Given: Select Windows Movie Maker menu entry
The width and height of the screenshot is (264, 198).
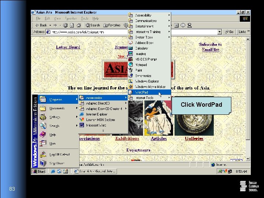Looking at the screenshot, I should 150,87.
